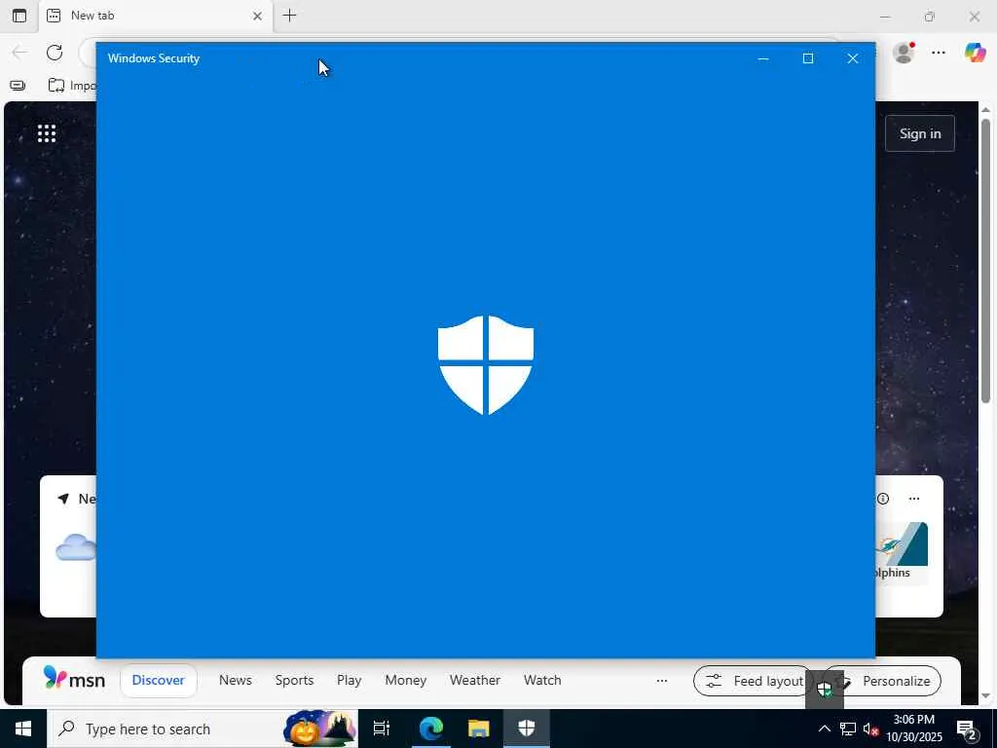Viewport: 997px width, 748px height.
Task: Select the Discover feed tab
Action: point(159,680)
